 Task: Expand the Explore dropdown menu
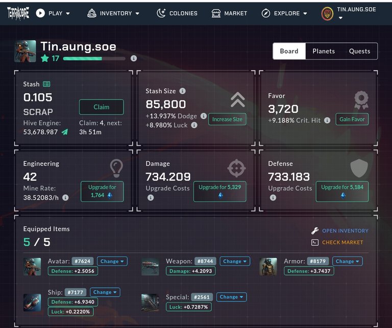[x=284, y=13]
